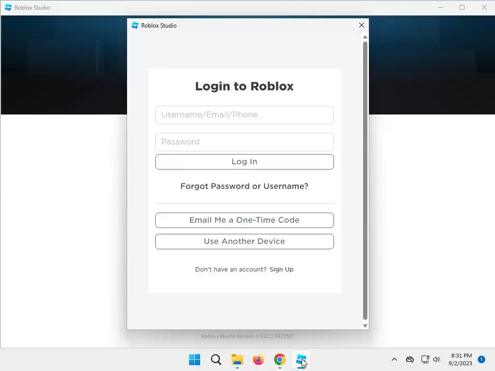Click the login dialog scrollbar up arrow

click(x=365, y=37)
